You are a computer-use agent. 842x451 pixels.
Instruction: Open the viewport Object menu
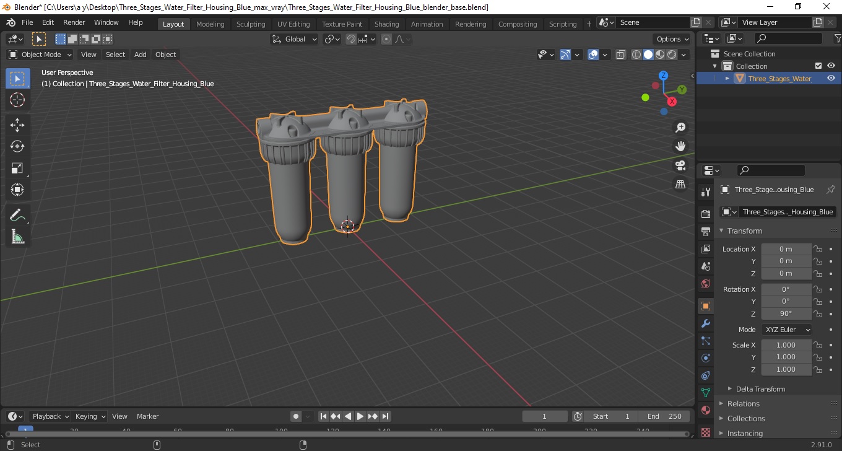(165, 55)
